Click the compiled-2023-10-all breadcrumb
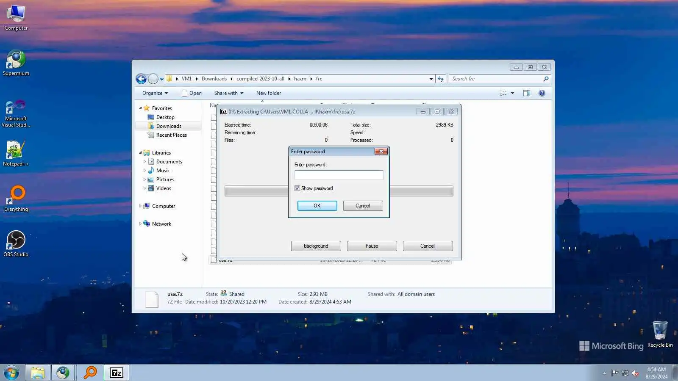678x381 pixels. pyautogui.click(x=260, y=79)
